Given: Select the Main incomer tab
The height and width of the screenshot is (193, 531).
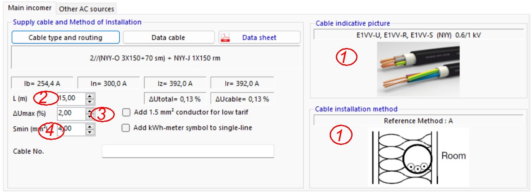Looking at the screenshot, I should (30, 8).
